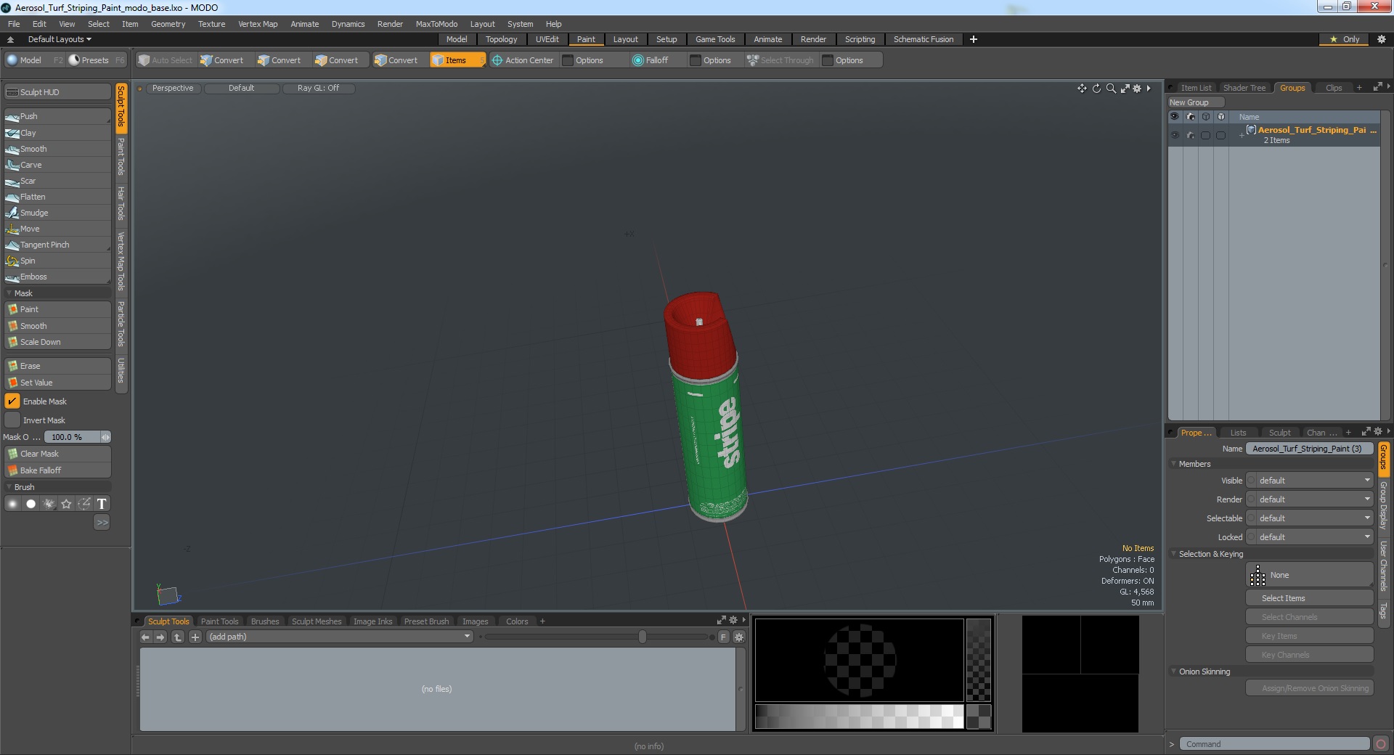This screenshot has width=1394, height=755.
Task: Click the Bake Falloff button
Action: (x=57, y=470)
